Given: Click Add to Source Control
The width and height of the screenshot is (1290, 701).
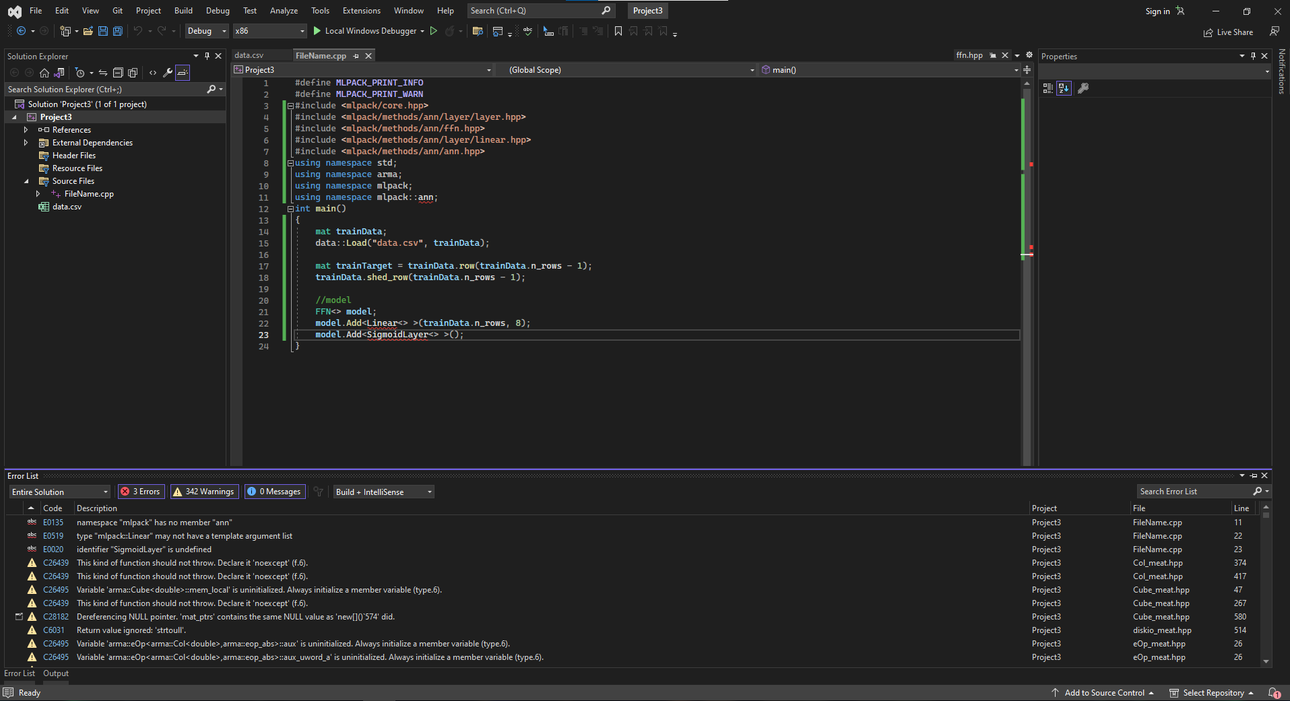Looking at the screenshot, I should pyautogui.click(x=1103, y=693).
